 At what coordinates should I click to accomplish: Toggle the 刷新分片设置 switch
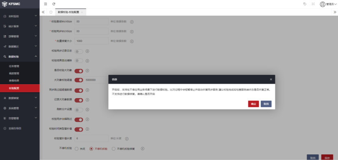[79, 110]
